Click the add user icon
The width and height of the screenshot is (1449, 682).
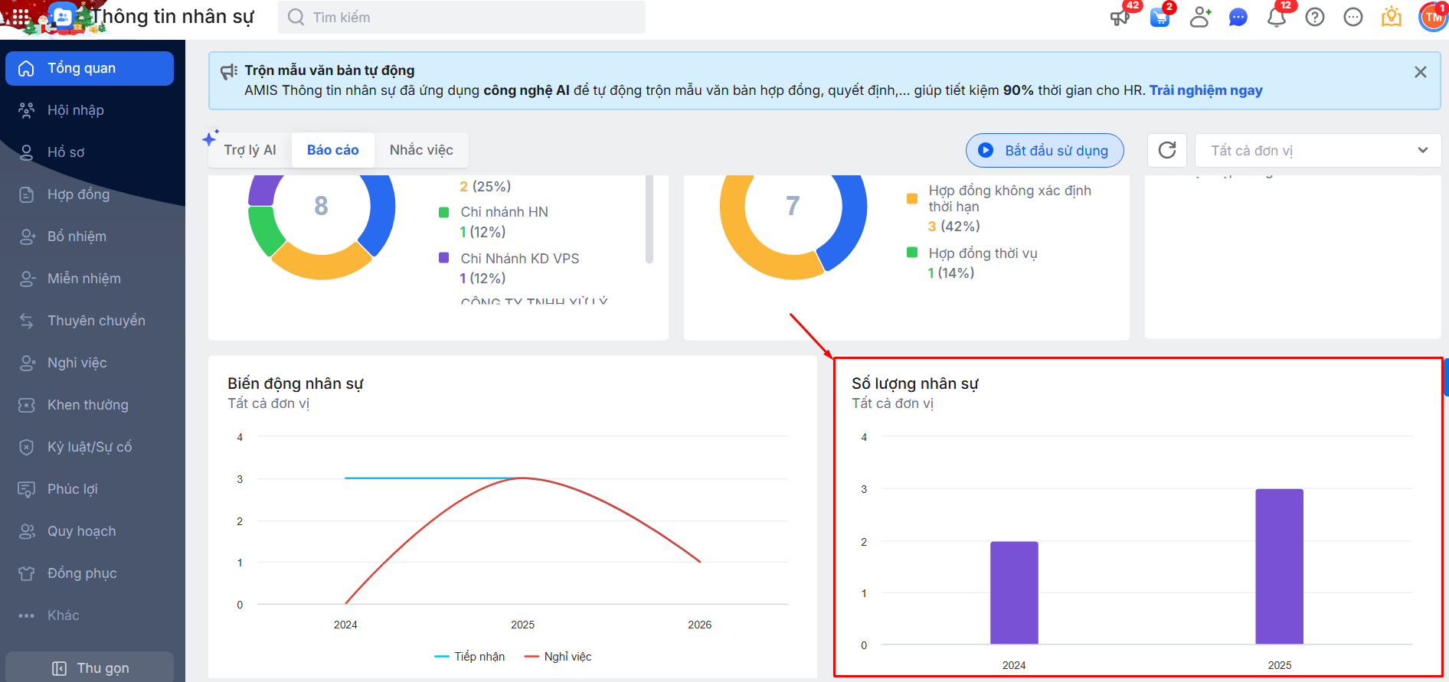(1199, 18)
